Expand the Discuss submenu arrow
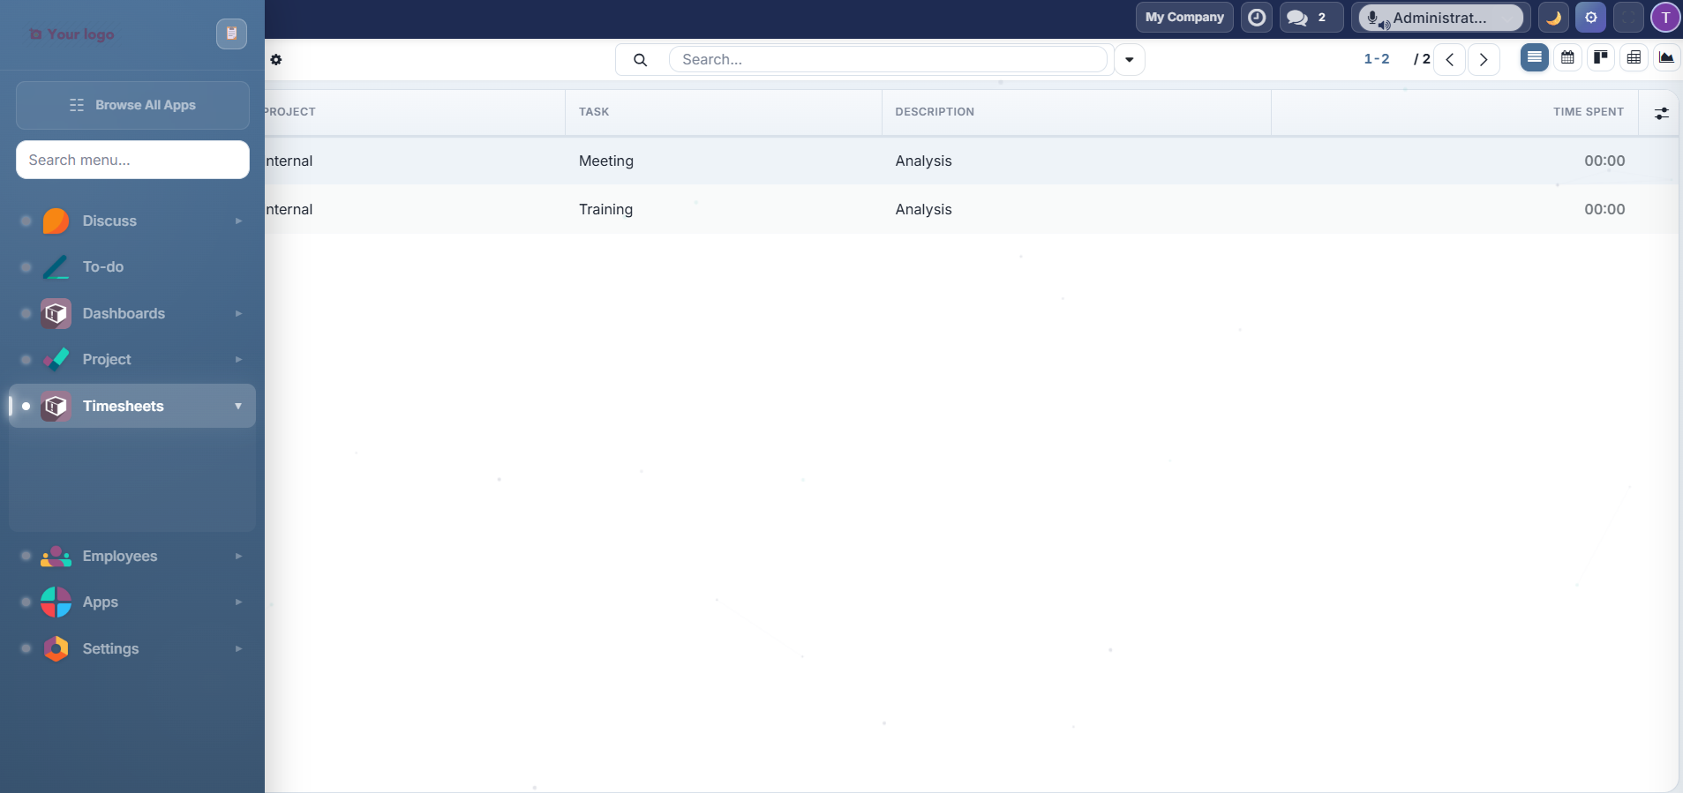 click(x=238, y=221)
